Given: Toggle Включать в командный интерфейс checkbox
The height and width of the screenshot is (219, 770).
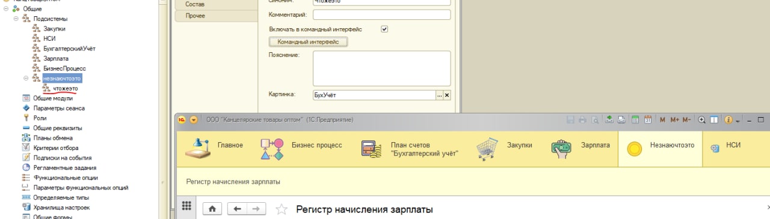Looking at the screenshot, I should [x=384, y=28].
